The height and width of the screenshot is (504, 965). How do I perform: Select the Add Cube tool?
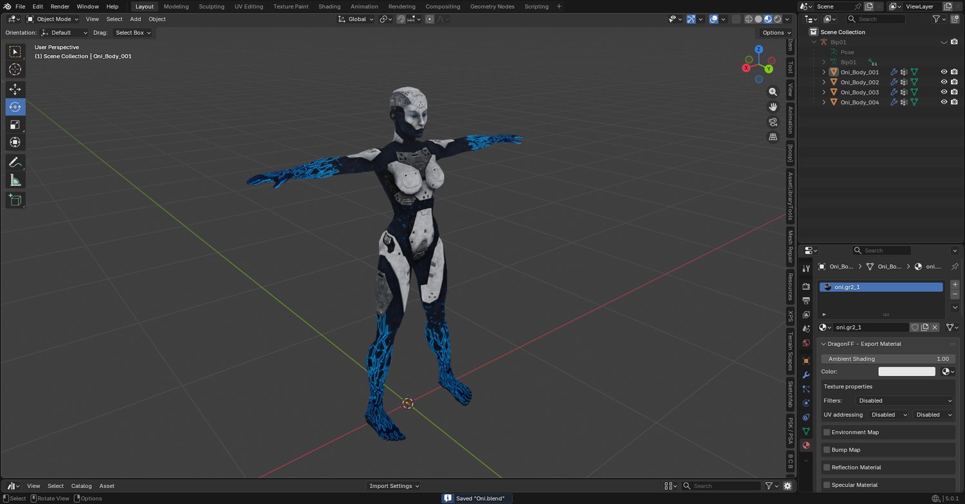(x=15, y=200)
